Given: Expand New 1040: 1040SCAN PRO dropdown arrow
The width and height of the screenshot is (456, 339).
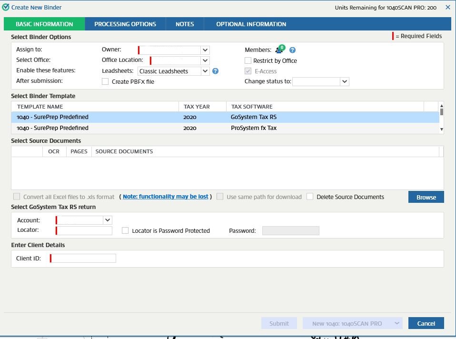Looking at the screenshot, I should pyautogui.click(x=397, y=323).
